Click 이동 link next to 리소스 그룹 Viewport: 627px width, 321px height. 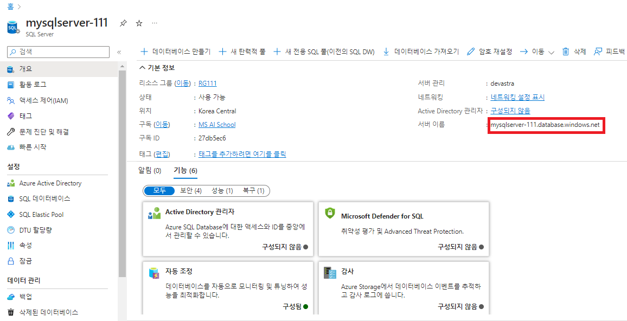182,84
